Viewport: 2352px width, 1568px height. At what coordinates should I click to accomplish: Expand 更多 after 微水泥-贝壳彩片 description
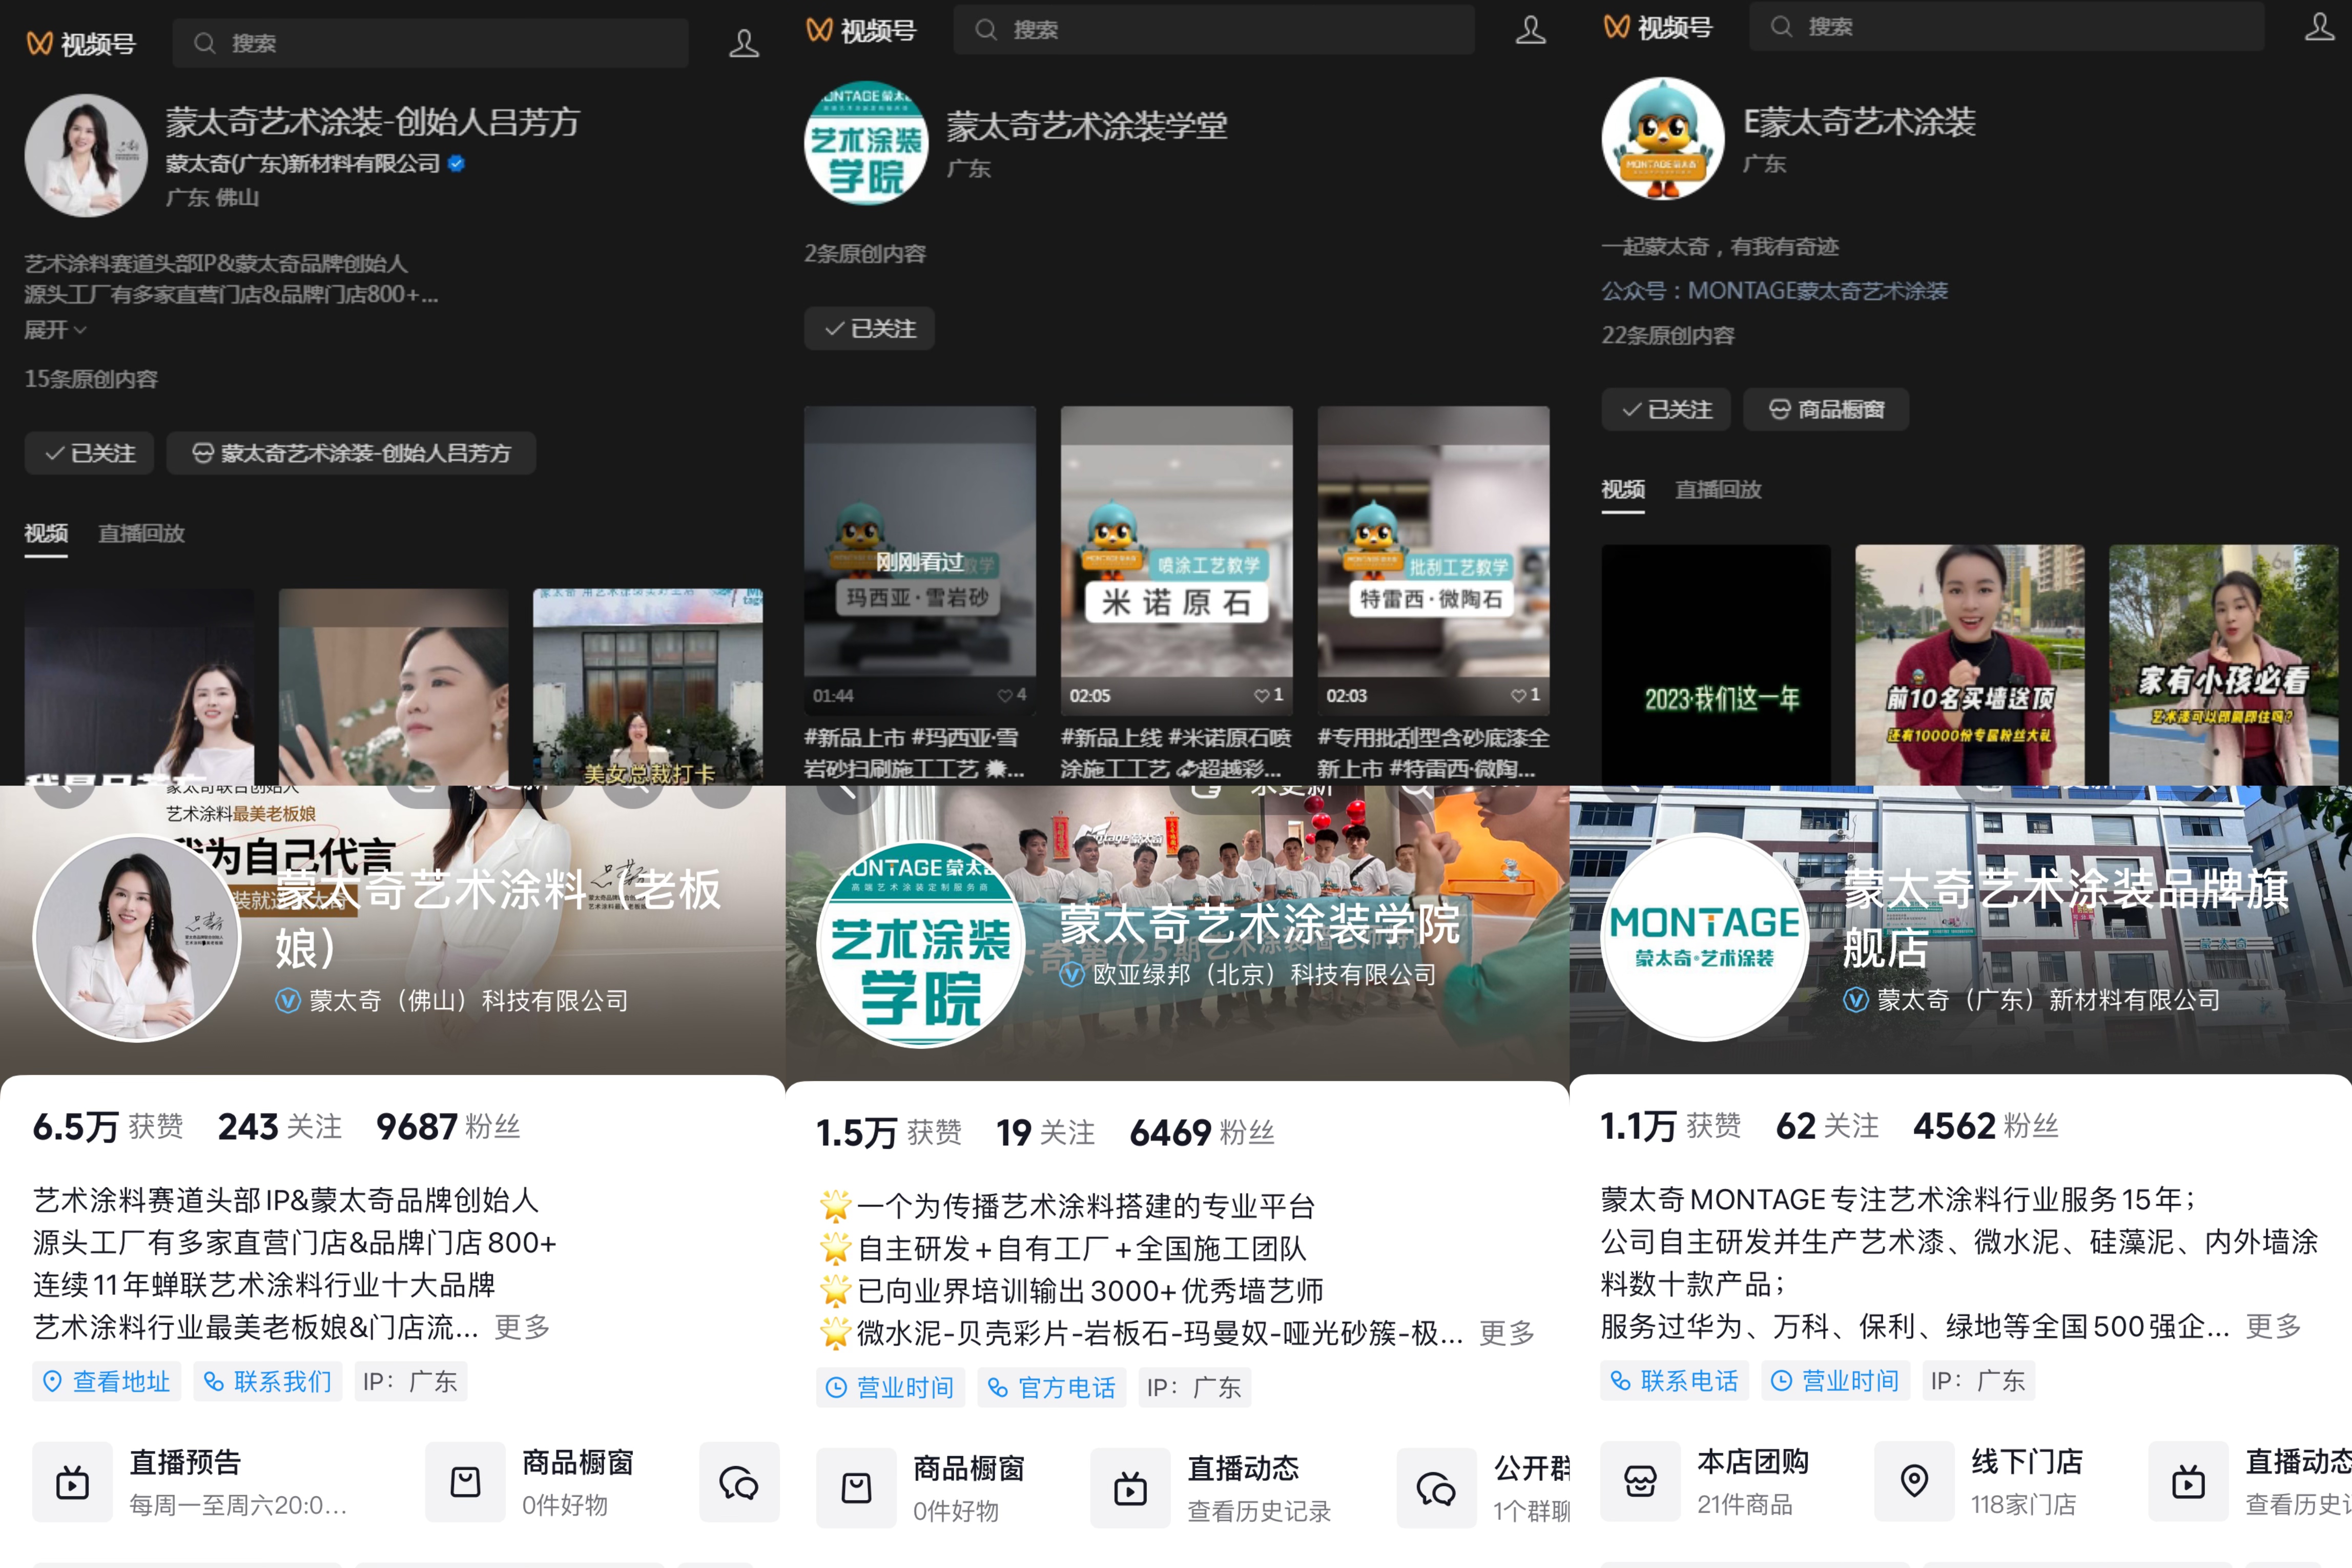tap(1506, 1332)
